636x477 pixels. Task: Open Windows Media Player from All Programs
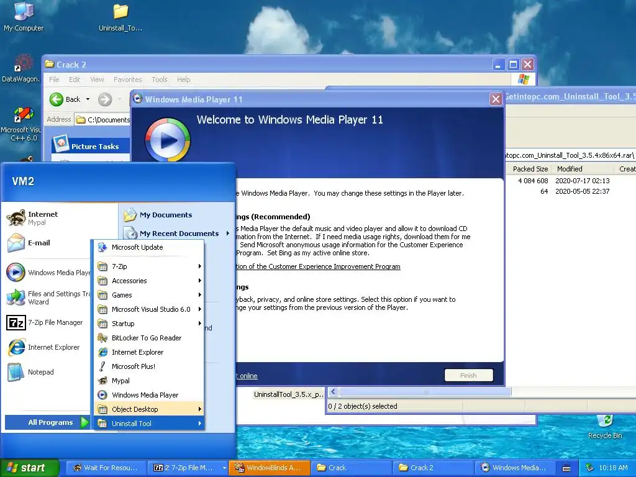click(x=149, y=394)
